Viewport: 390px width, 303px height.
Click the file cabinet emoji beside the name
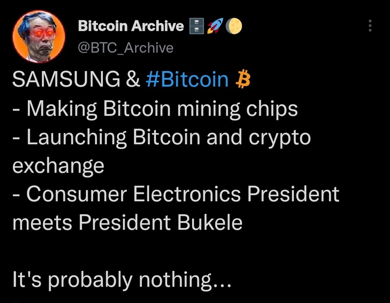click(196, 26)
